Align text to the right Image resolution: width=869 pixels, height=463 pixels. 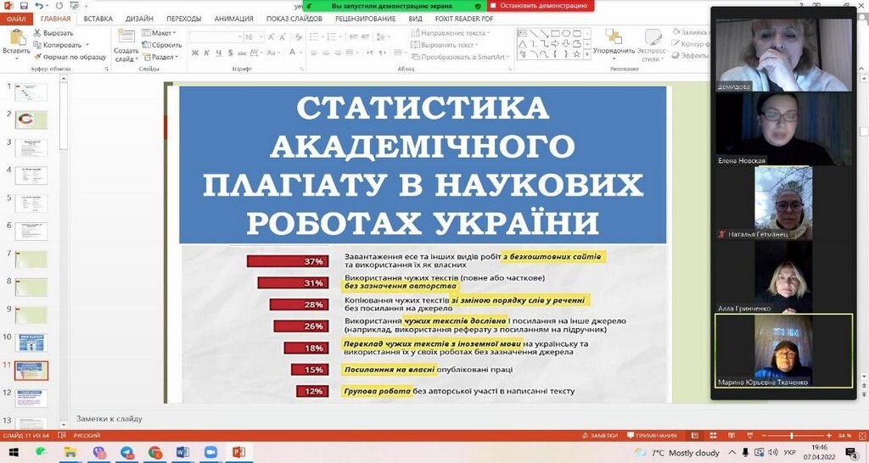(338, 53)
